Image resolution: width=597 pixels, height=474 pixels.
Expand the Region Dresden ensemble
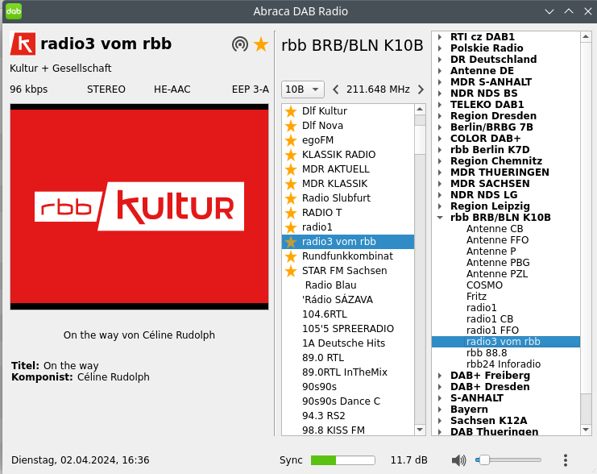tap(440, 116)
